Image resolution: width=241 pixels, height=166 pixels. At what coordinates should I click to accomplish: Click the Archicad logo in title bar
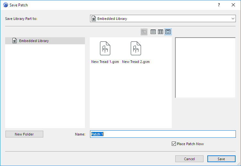tap(5, 5)
